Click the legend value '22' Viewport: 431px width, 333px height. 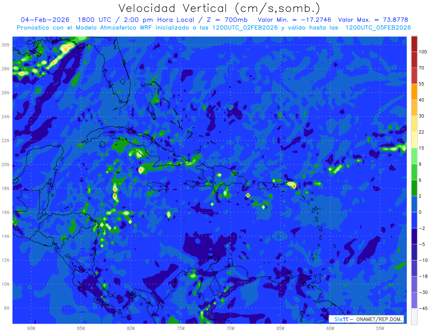(422, 132)
